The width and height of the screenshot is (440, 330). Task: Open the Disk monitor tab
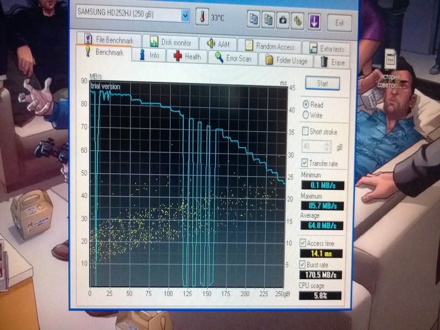tap(170, 42)
